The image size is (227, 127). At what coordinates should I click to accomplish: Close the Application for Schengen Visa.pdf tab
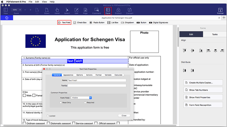(x=219, y=18)
